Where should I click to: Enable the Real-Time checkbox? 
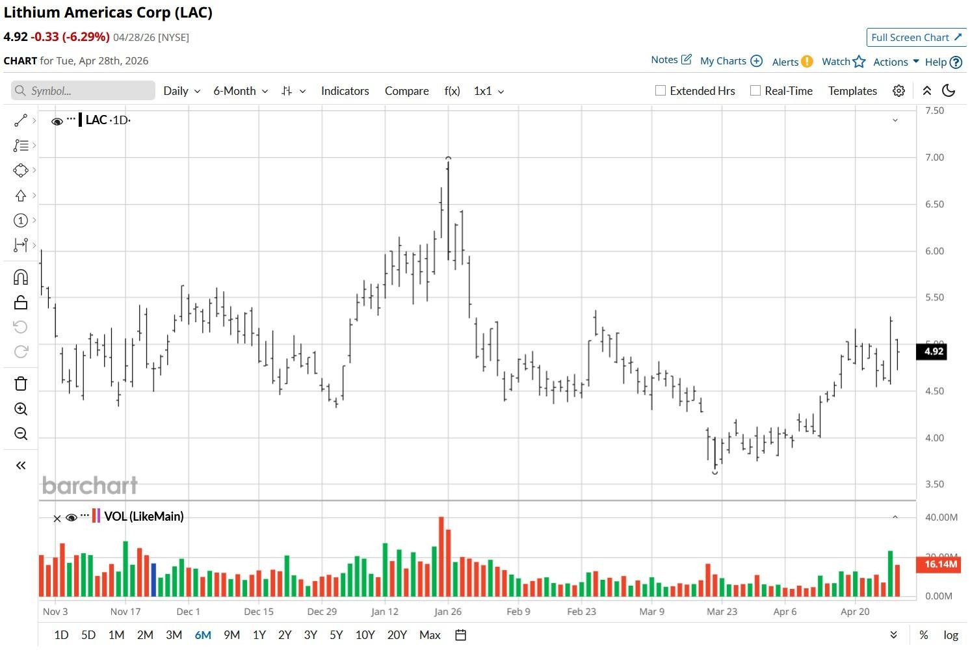(755, 91)
